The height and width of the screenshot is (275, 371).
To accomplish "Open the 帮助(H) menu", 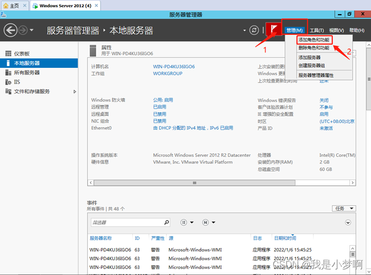I will click(357, 30).
